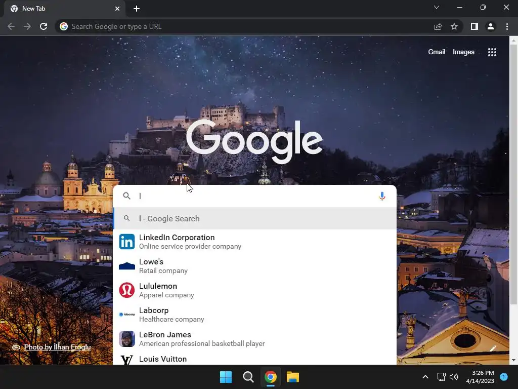Select the 'l - Google Search' suggestion

tap(255, 219)
